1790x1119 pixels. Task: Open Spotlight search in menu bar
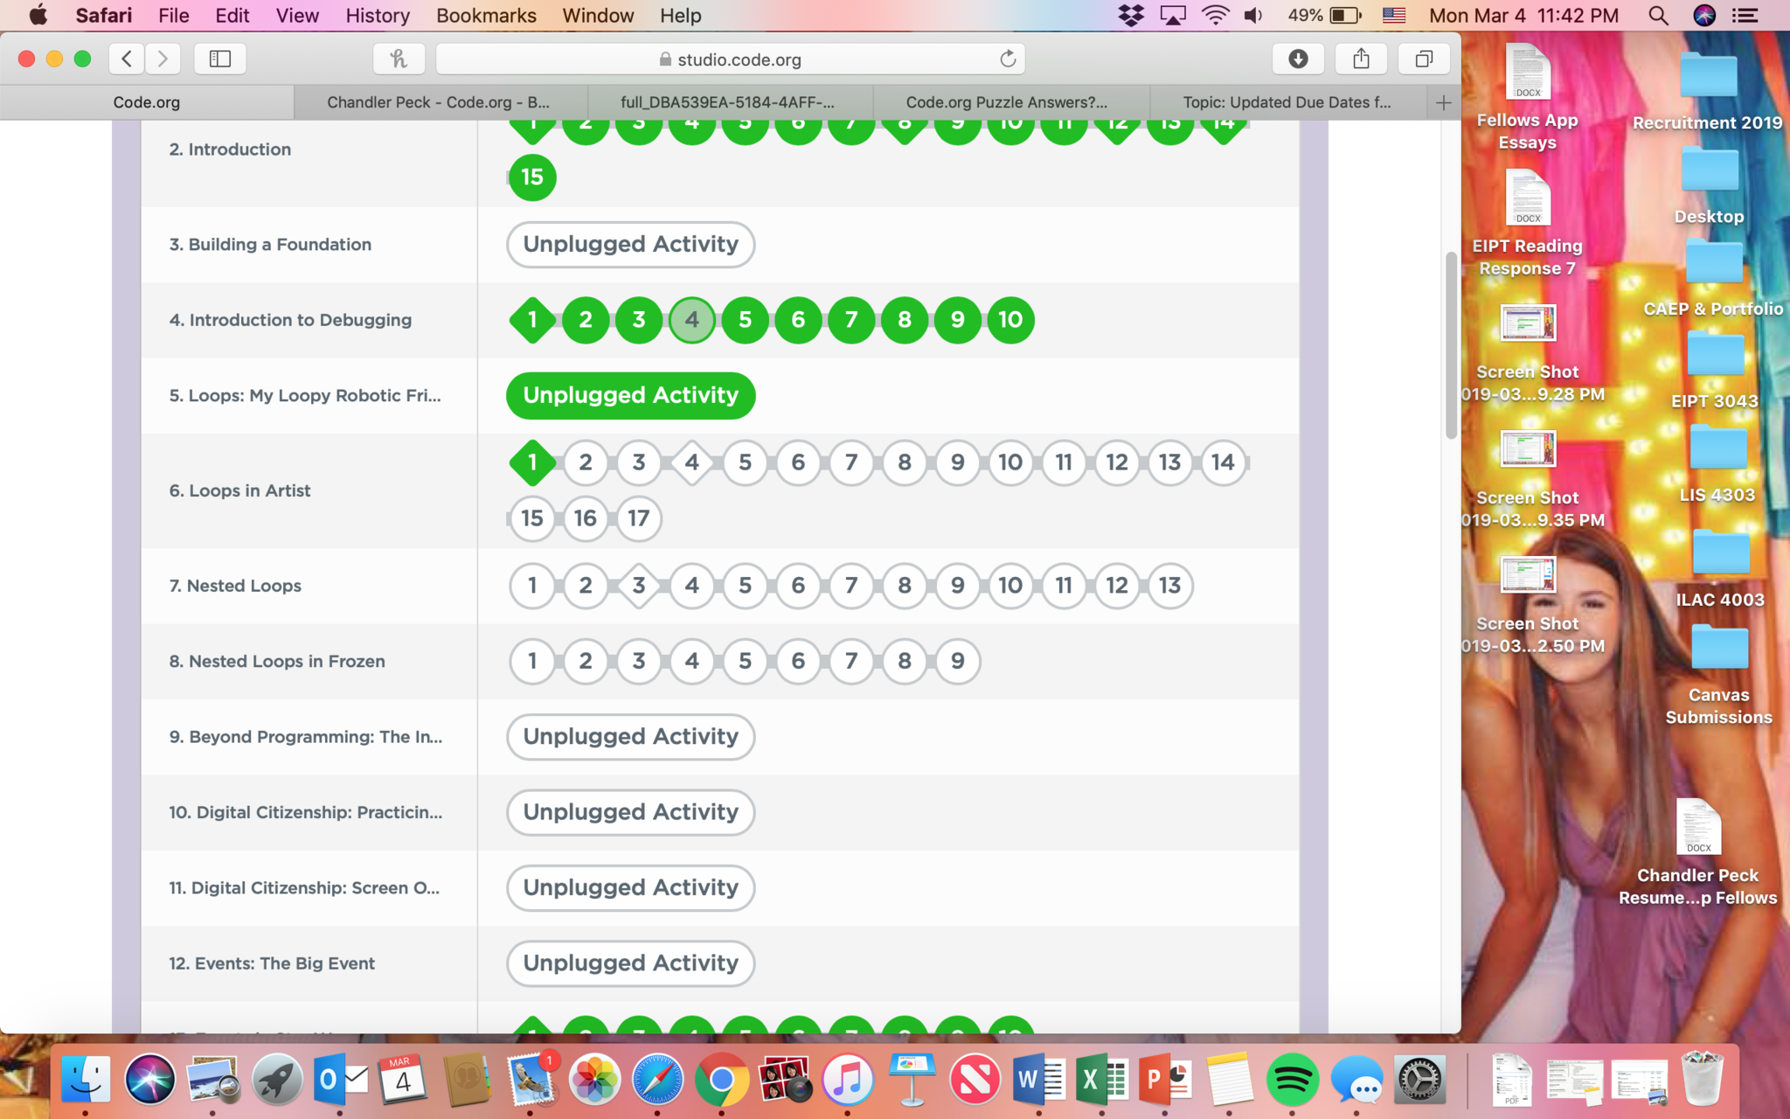(x=1657, y=15)
